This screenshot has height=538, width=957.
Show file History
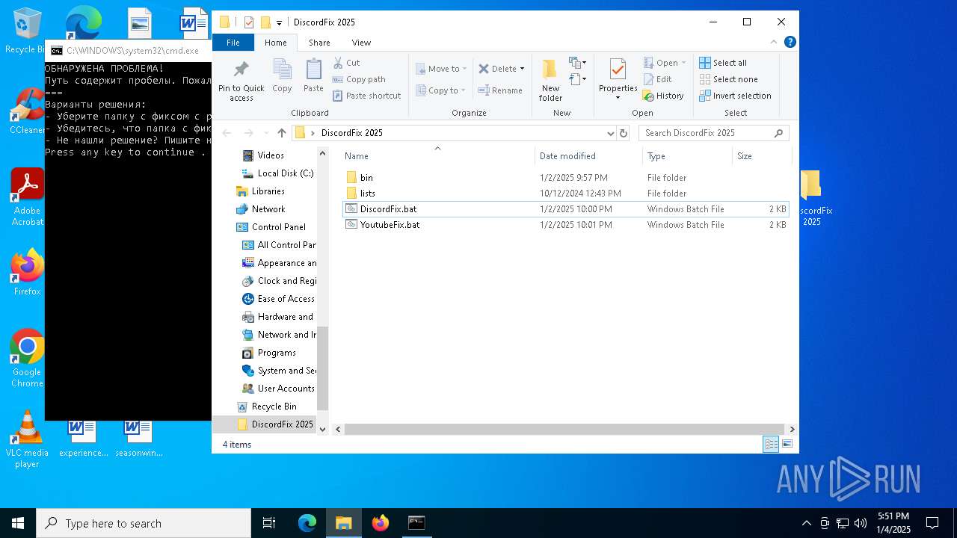(663, 96)
